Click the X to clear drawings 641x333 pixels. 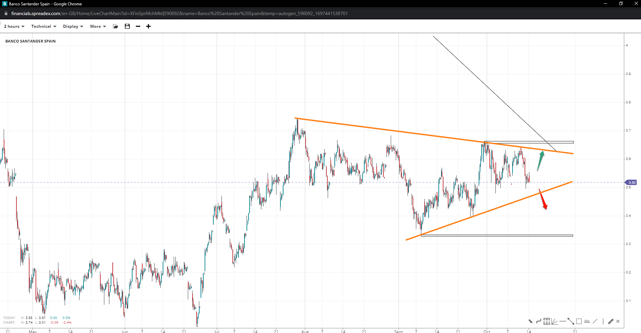point(618,321)
